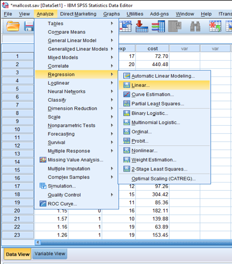Viewport: 232px width, 264px height.
Task: Click the Simulation menu icon
Action: coord(43,186)
